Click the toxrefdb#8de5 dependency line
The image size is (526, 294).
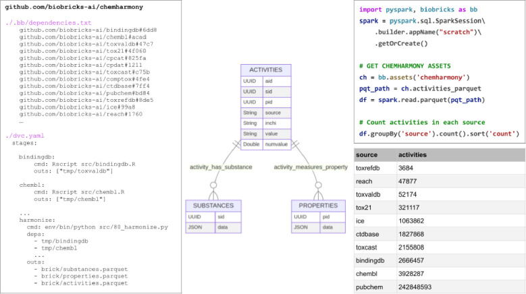click(x=86, y=100)
